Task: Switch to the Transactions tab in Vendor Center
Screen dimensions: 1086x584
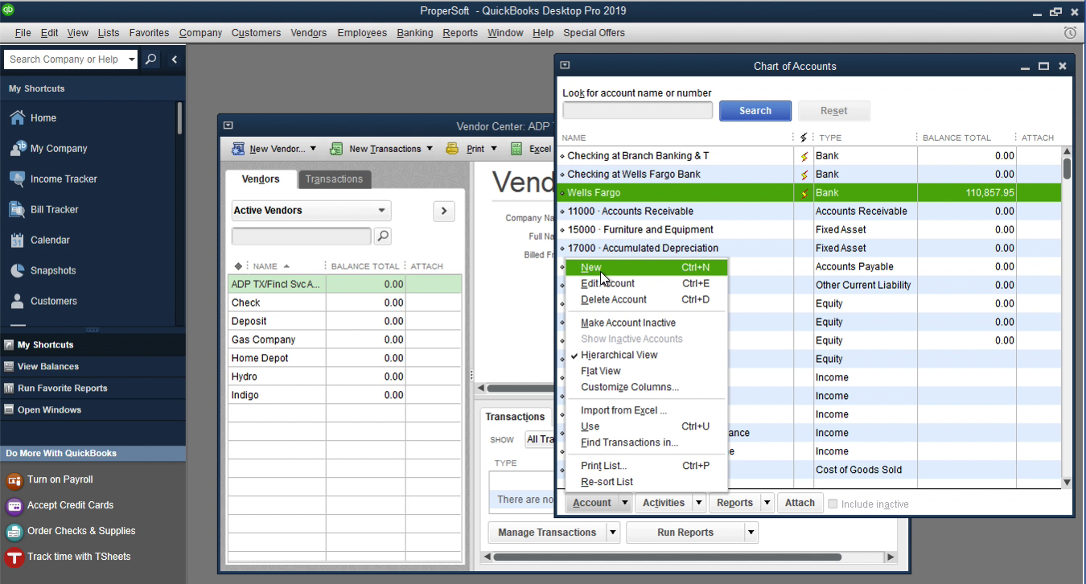Action: (334, 179)
